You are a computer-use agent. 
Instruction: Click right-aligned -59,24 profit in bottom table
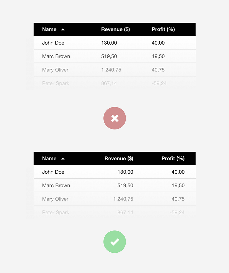177,212
